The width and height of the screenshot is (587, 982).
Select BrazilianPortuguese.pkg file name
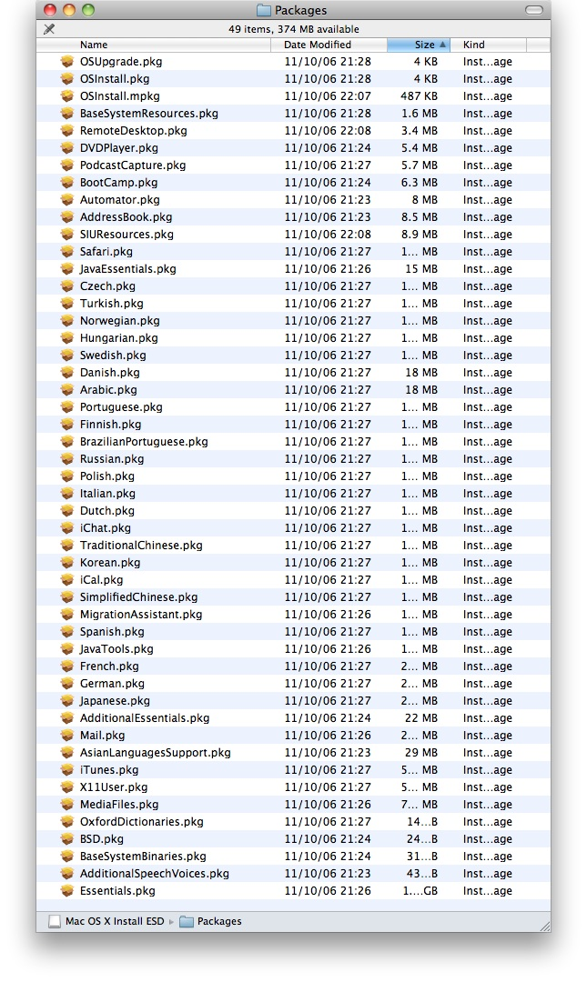pos(144,442)
